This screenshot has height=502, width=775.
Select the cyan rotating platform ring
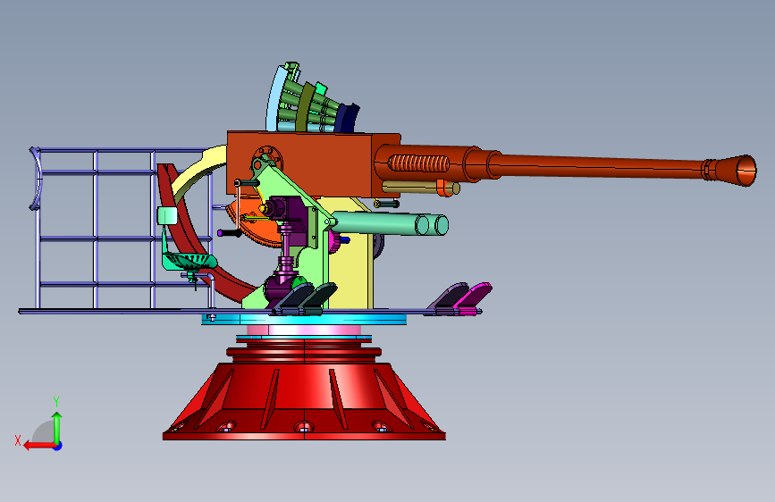[x=304, y=320]
